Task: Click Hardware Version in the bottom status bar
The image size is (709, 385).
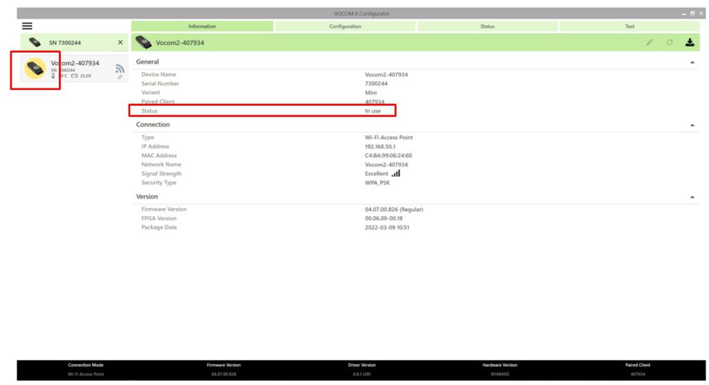Action: [x=500, y=365]
